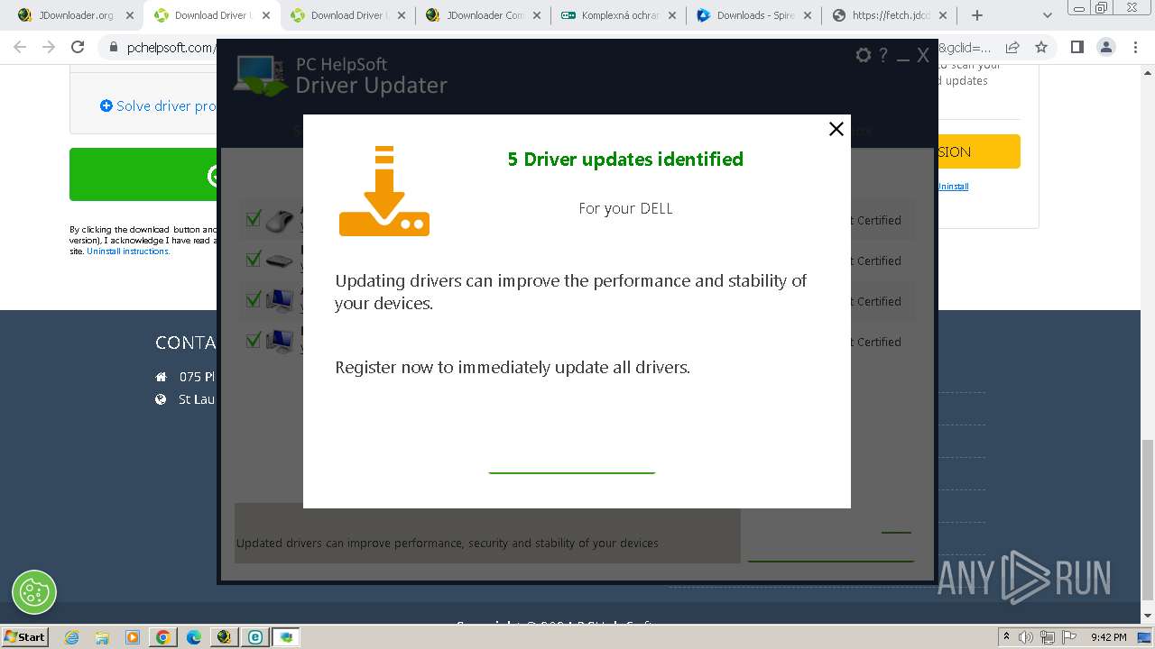The image size is (1155, 649).
Task: Open Uninstall link under yellow button
Action: [x=953, y=187]
